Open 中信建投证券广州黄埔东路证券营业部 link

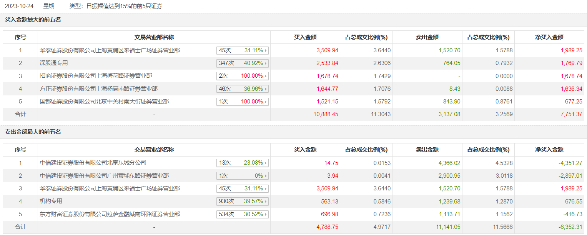point(104,176)
